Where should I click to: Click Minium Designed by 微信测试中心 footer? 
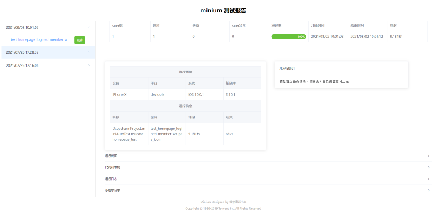click(x=223, y=202)
